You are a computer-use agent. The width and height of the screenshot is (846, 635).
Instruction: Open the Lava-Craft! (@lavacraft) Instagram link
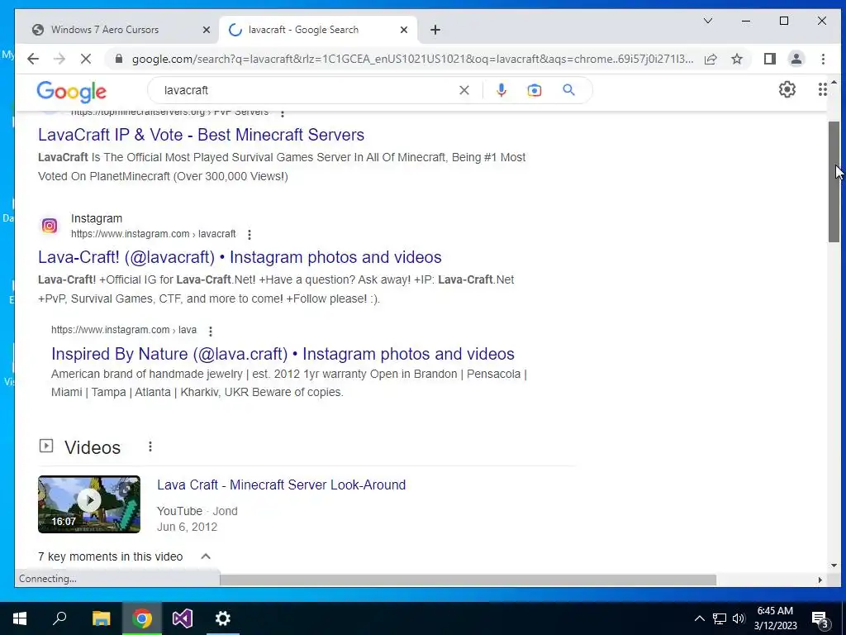(240, 257)
